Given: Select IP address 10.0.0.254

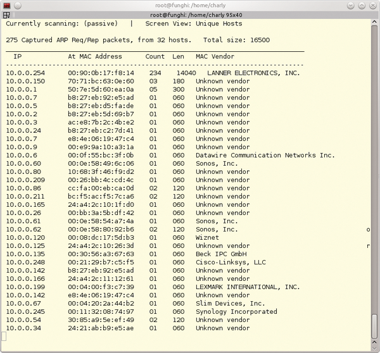Looking at the screenshot, I should coord(25,73).
